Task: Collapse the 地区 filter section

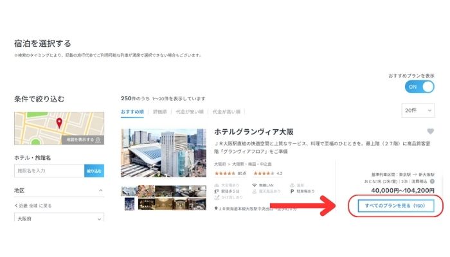Action: click(101, 190)
